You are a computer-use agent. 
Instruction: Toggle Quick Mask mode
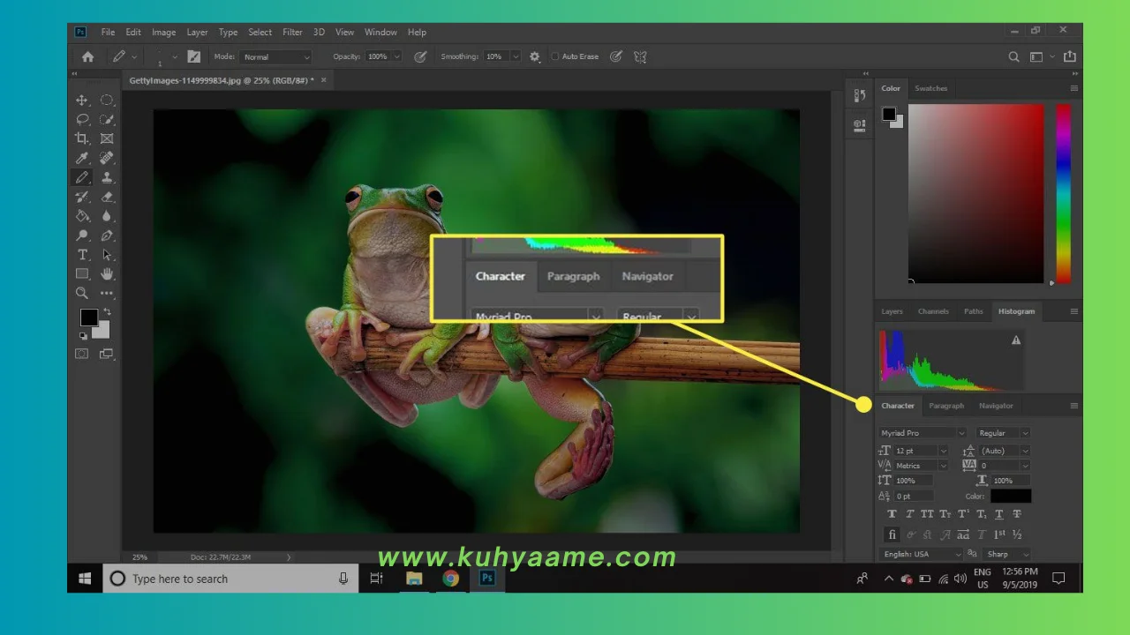[x=82, y=354]
